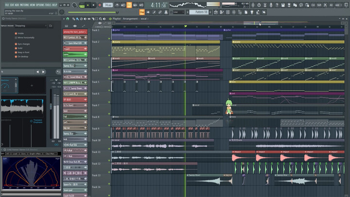350x197 pixels.
Task: Toggle the playlist magnet snap icon
Action: point(68,19)
